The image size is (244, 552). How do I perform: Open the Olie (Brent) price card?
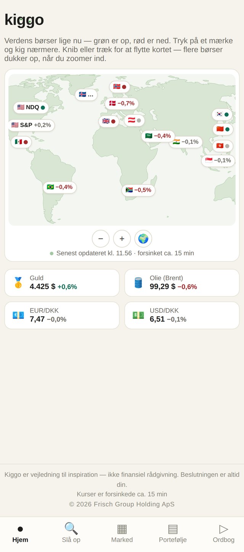click(182, 283)
